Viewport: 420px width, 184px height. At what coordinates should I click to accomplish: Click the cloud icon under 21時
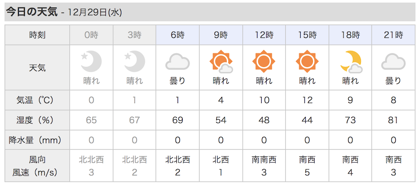[394, 61]
